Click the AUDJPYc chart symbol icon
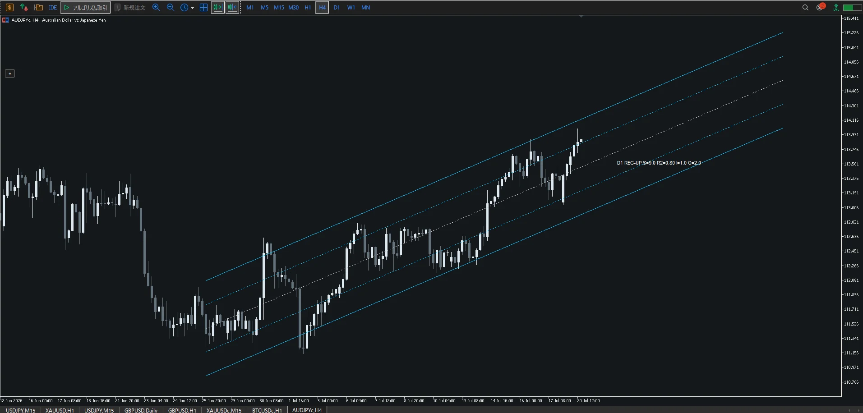863x413 pixels. [x=5, y=20]
